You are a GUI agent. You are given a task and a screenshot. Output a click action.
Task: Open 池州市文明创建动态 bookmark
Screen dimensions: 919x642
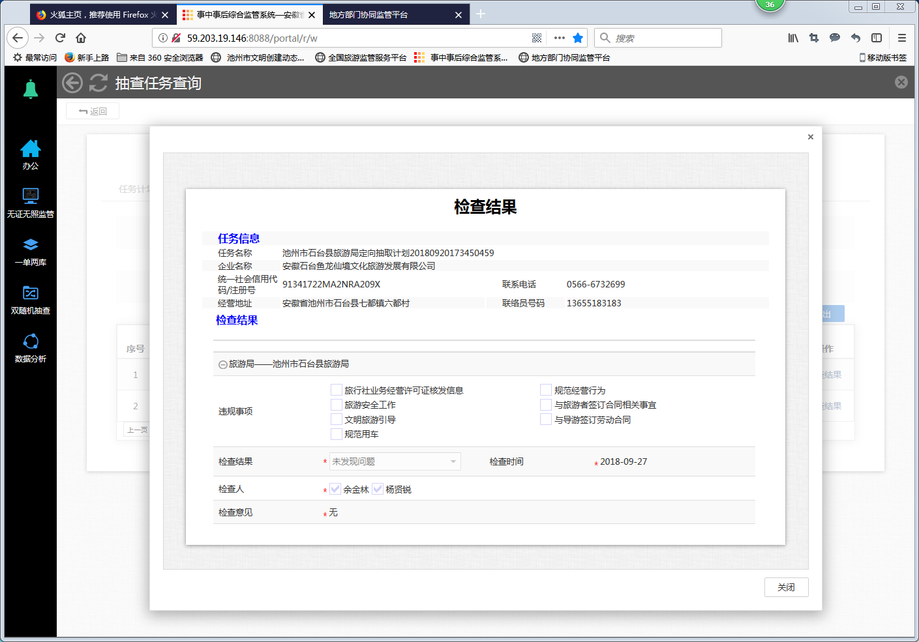pos(258,57)
